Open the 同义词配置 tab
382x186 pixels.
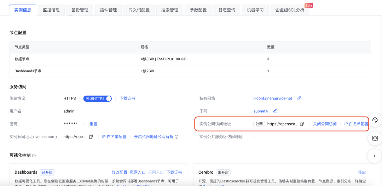click(x=139, y=10)
